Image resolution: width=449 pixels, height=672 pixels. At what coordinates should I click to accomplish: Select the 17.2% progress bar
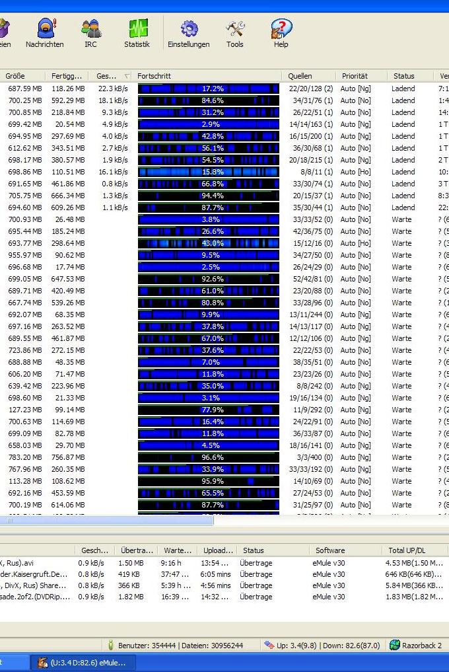208,89
